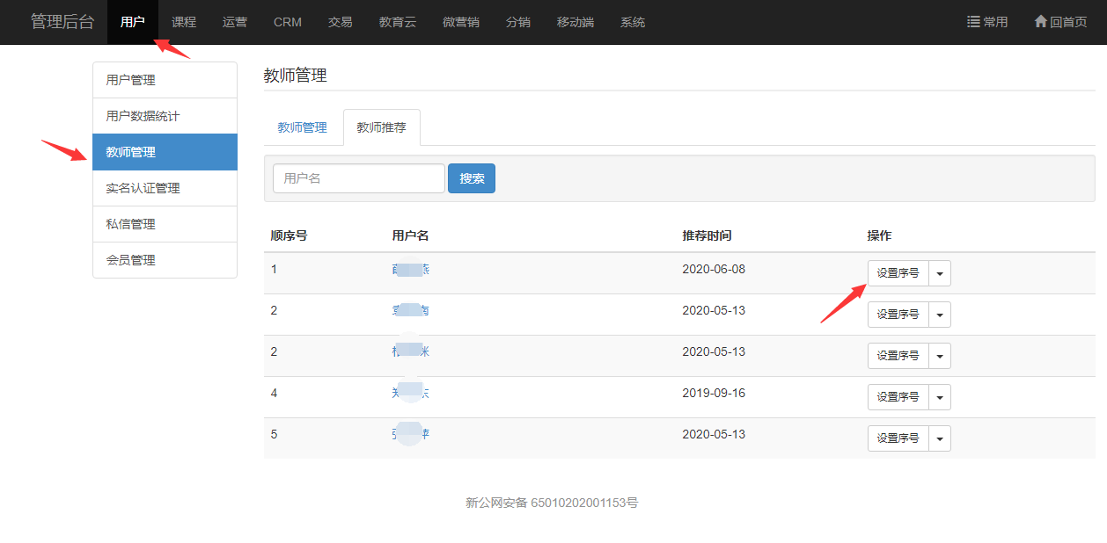
Task: Open the CRM menu item
Action: click(x=288, y=22)
